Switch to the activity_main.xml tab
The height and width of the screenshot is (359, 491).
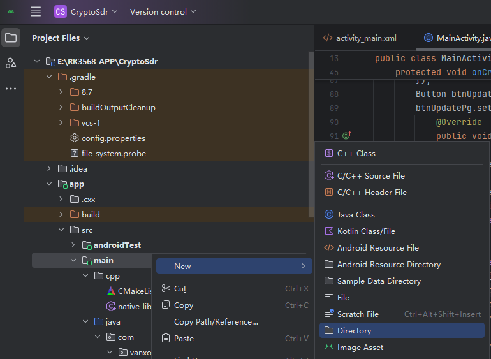click(x=360, y=38)
